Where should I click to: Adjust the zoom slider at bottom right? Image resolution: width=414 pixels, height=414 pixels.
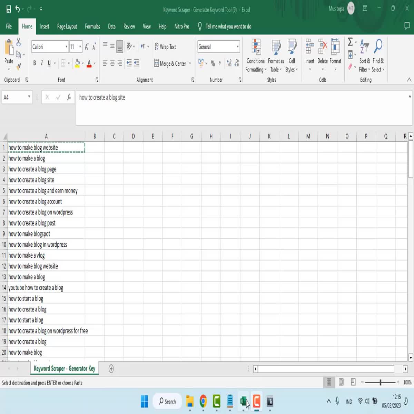pyautogui.click(x=380, y=382)
